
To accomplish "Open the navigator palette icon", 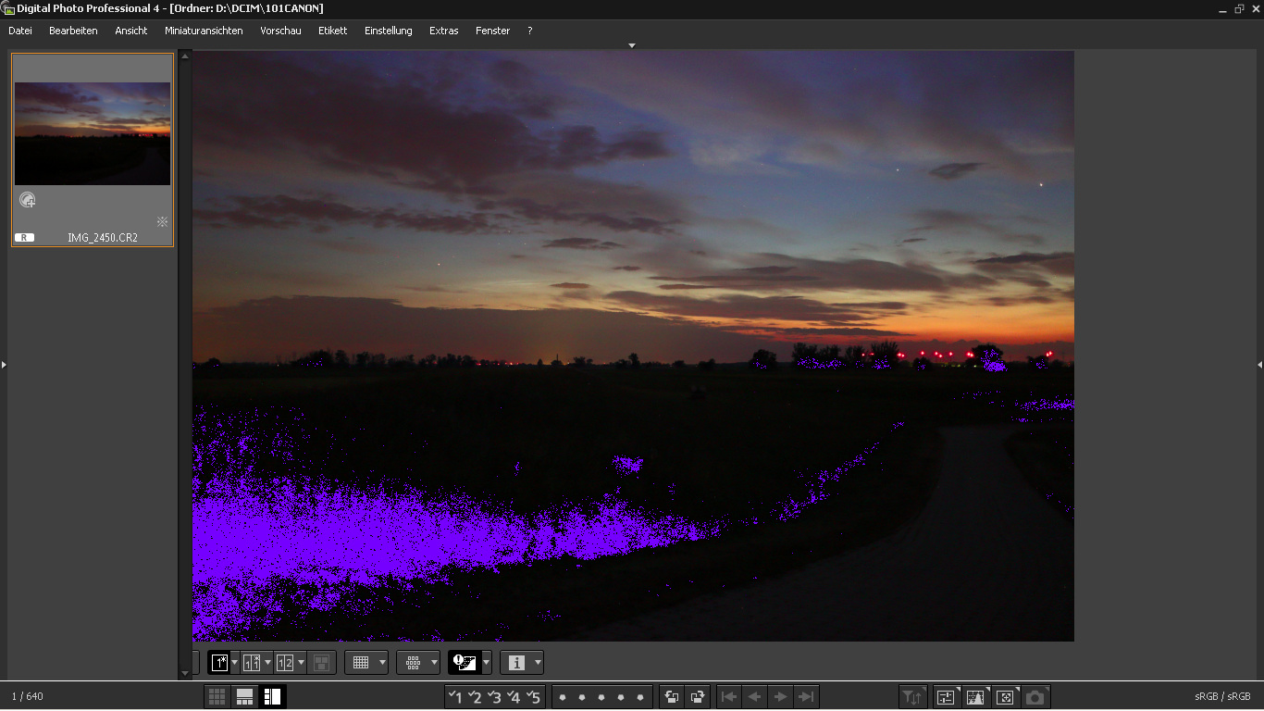I will [x=1005, y=697].
